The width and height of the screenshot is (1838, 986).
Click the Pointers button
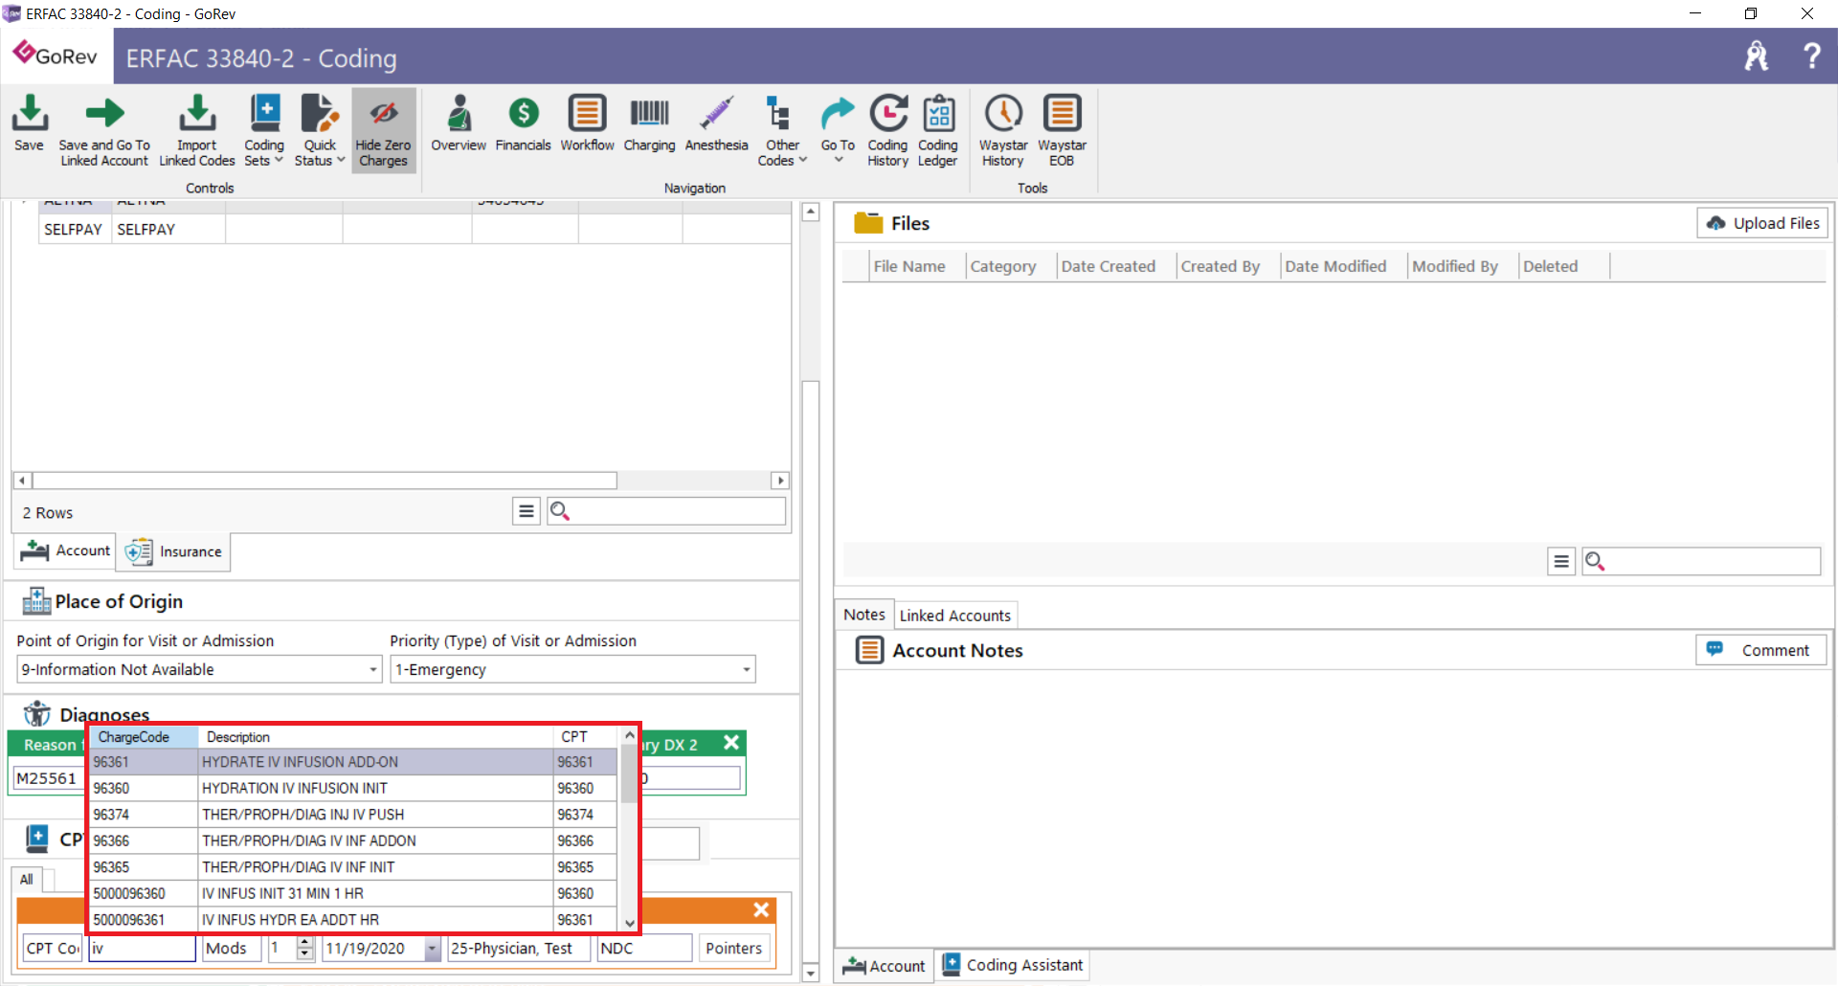point(734,948)
